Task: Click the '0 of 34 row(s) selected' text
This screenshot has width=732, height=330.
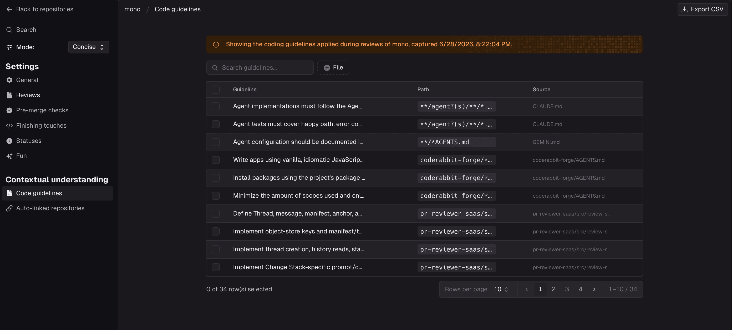Action: point(239,289)
